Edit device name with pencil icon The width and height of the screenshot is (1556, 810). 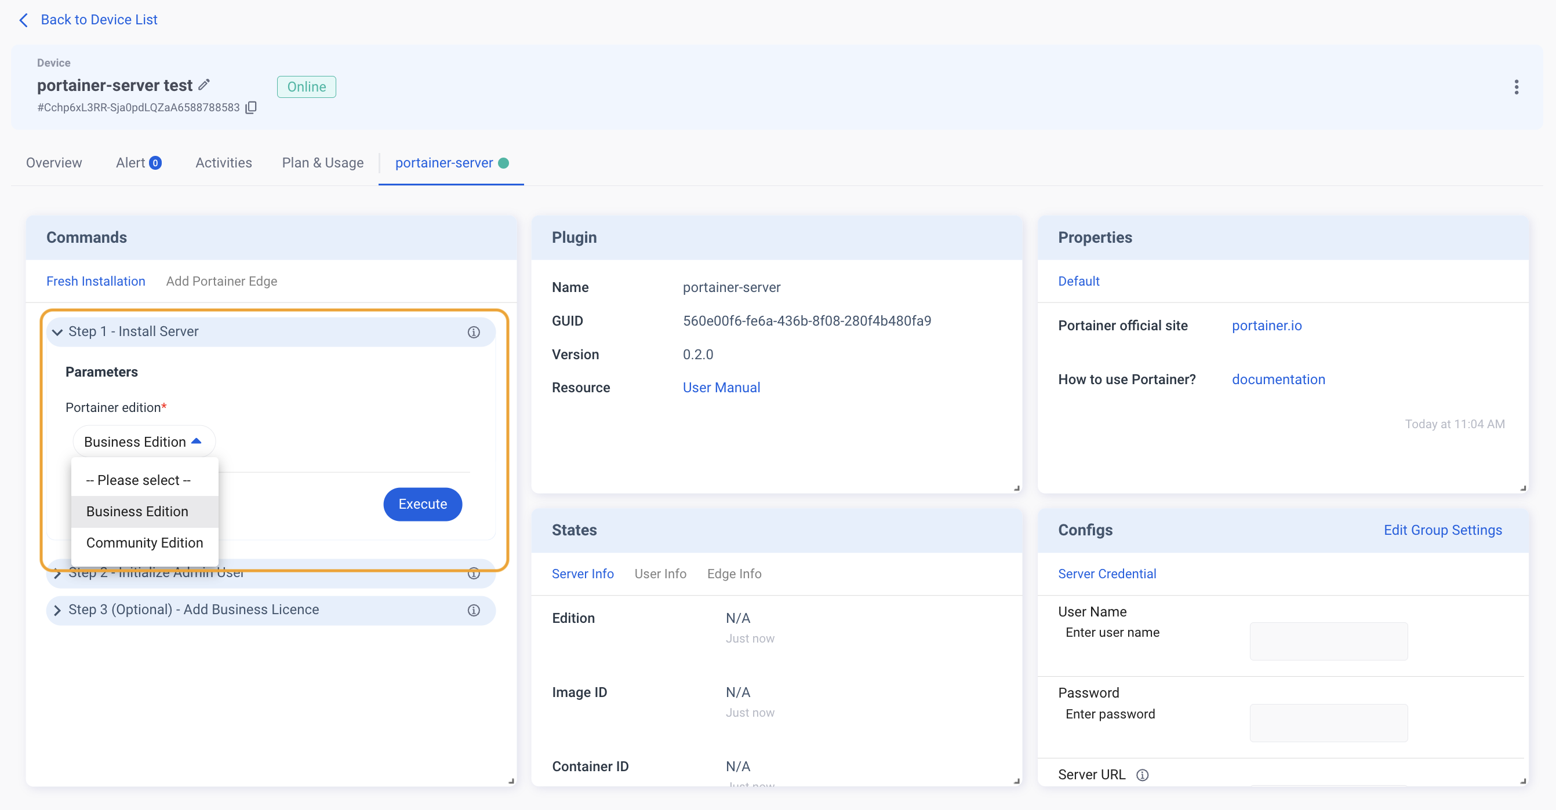point(204,85)
